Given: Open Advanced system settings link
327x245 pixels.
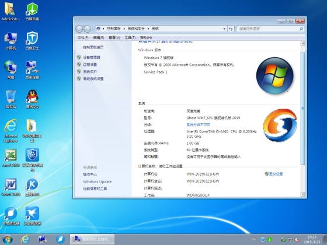Looking at the screenshot, I should (x=93, y=79).
